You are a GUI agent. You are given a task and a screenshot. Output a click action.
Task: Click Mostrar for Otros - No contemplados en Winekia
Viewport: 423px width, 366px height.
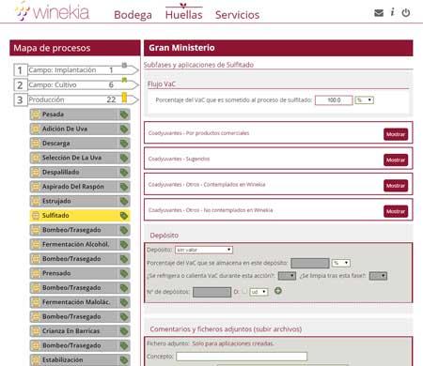pos(396,211)
